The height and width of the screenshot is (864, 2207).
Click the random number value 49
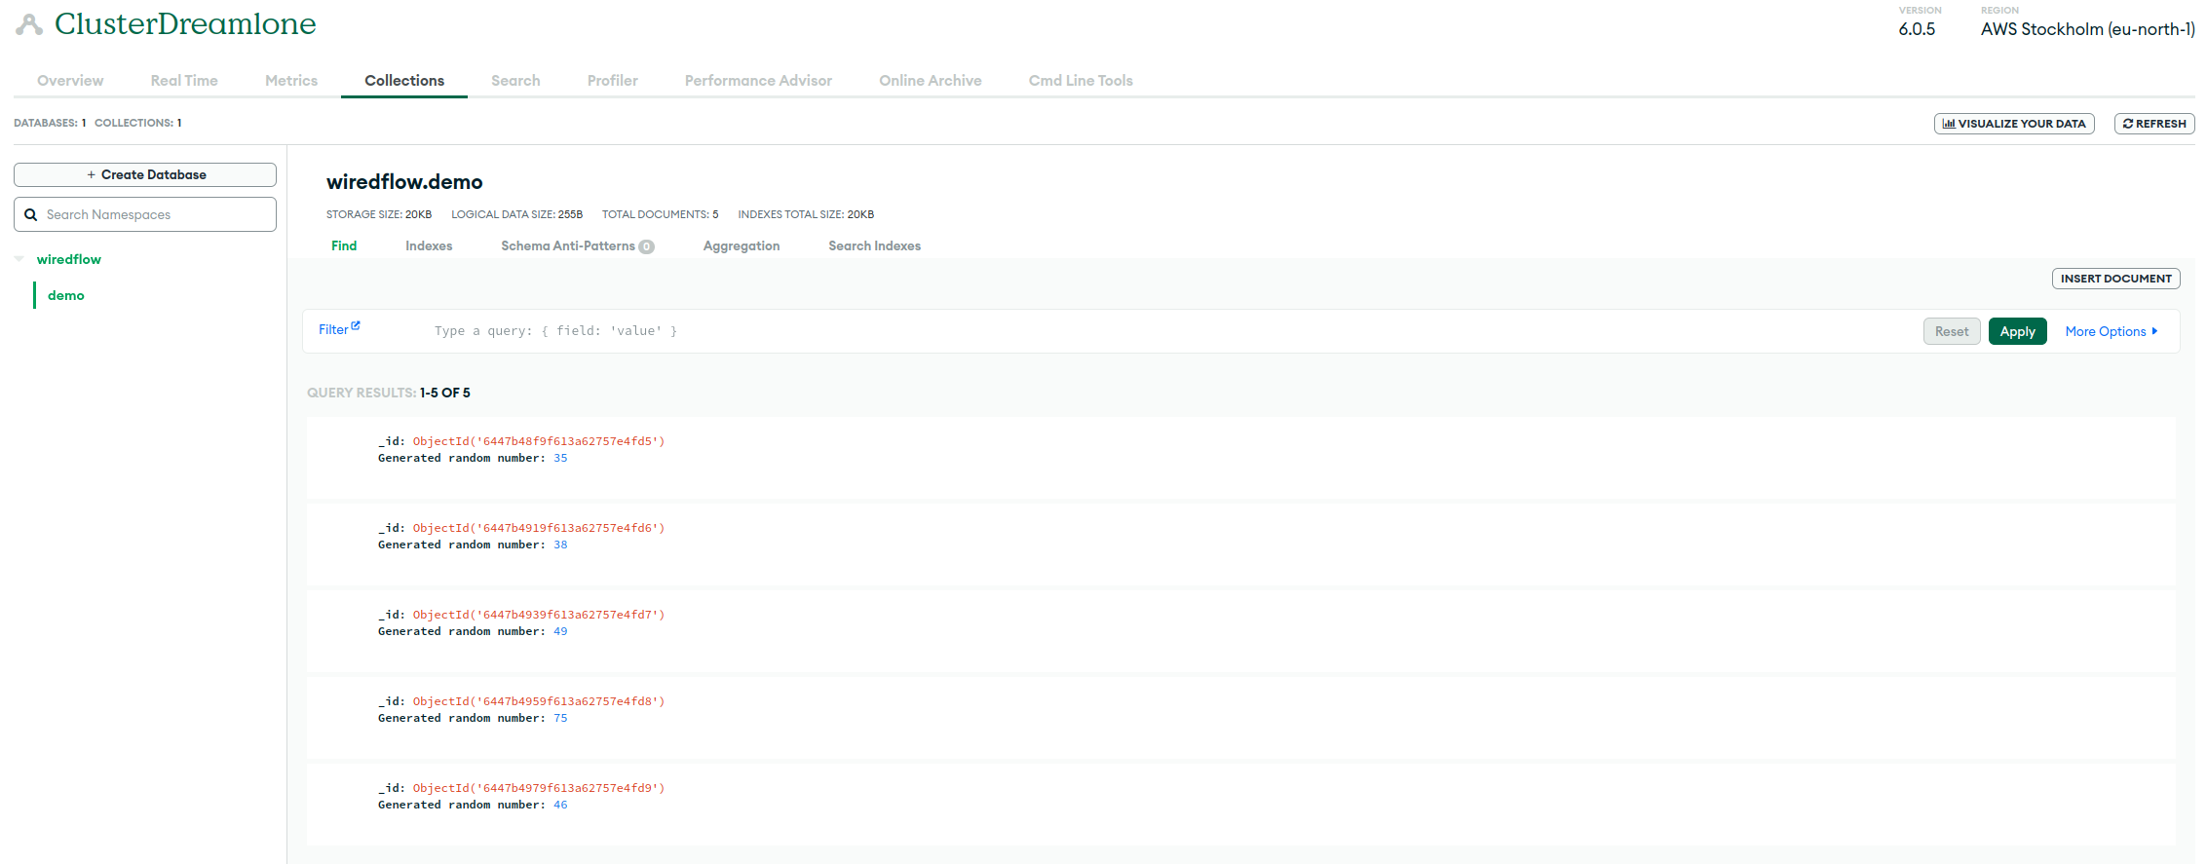pyautogui.click(x=560, y=631)
